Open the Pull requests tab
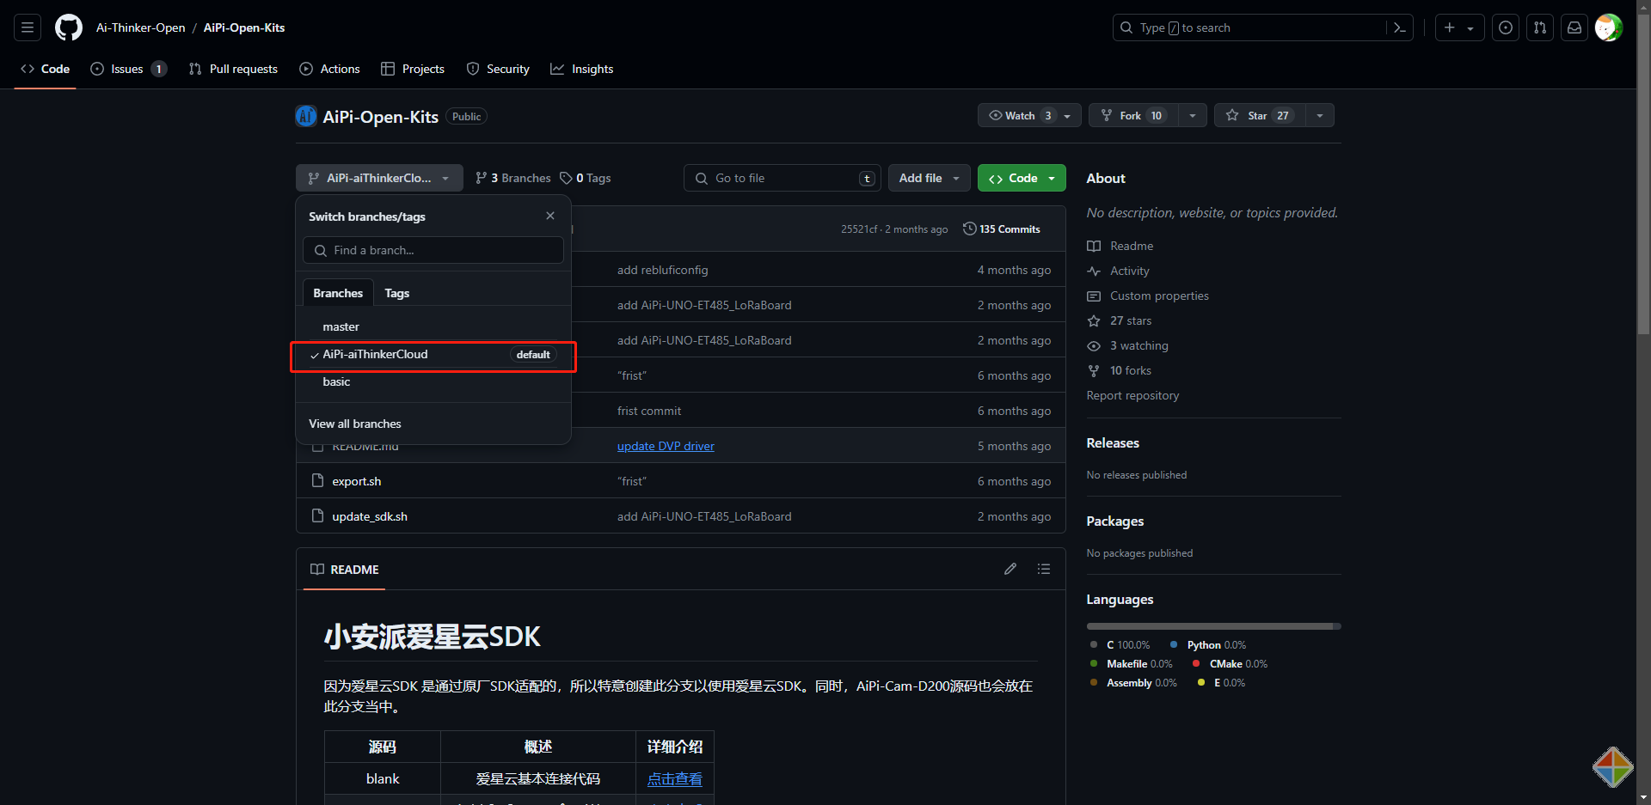Viewport: 1651px width, 805px height. [233, 69]
